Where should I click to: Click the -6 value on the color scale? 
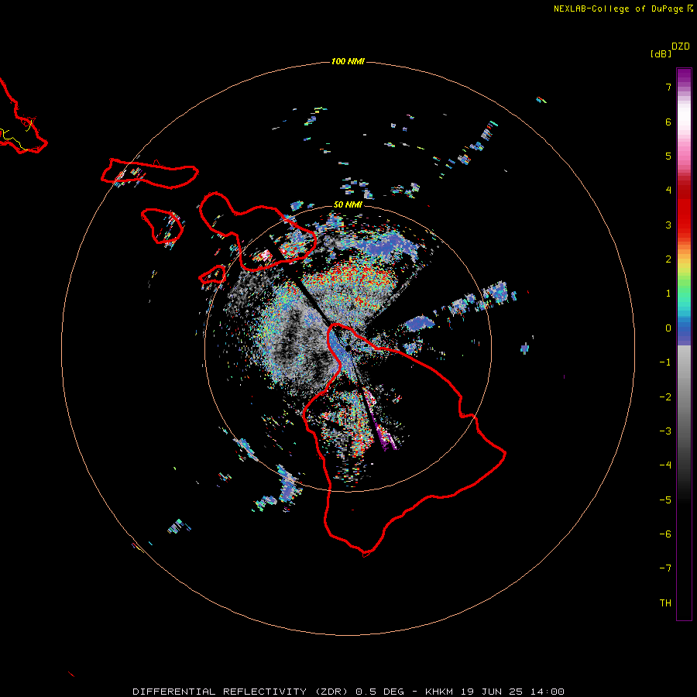point(665,534)
